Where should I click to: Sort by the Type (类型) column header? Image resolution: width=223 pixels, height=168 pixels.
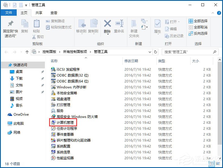pyautogui.click(x=173, y=61)
